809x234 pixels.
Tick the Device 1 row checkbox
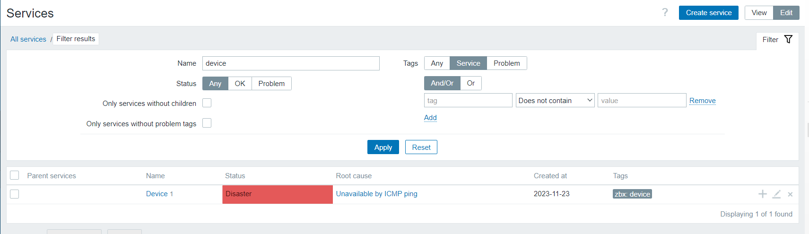coord(15,194)
